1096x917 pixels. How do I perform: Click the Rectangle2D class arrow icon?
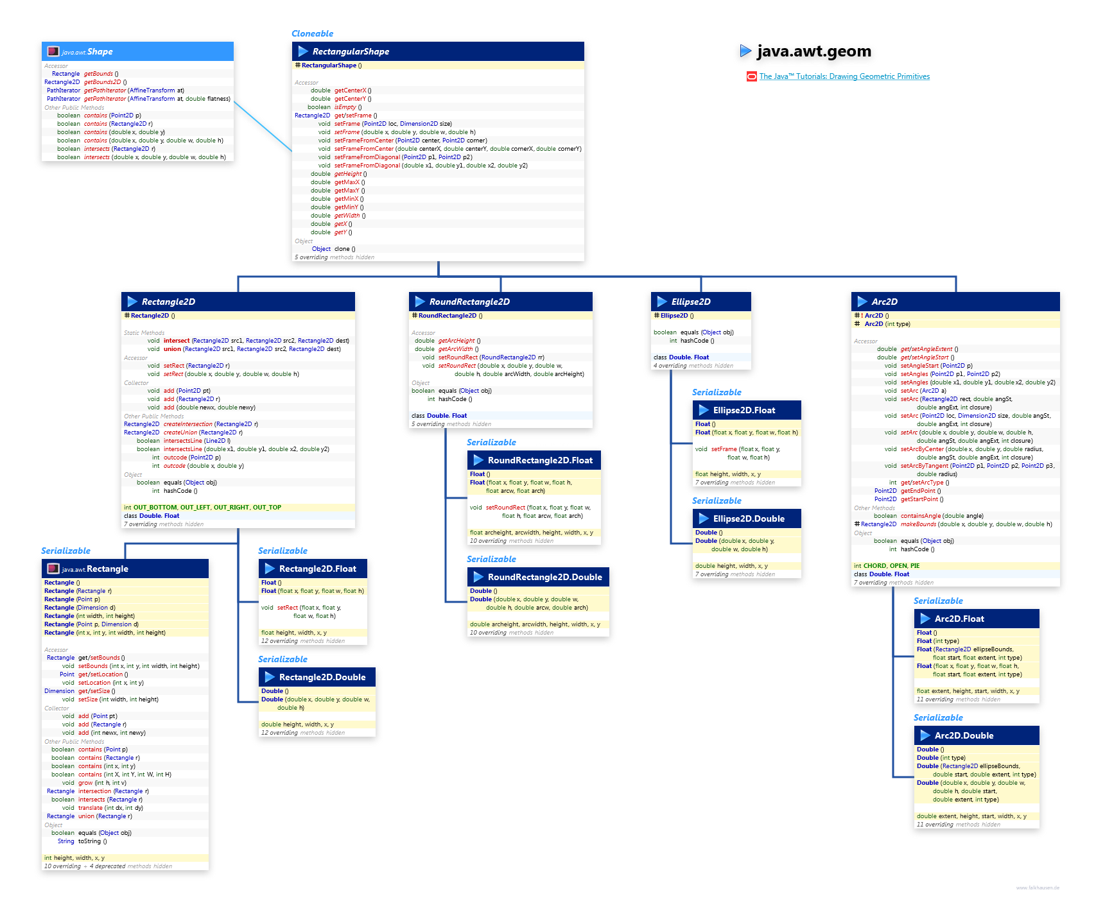[x=132, y=302]
